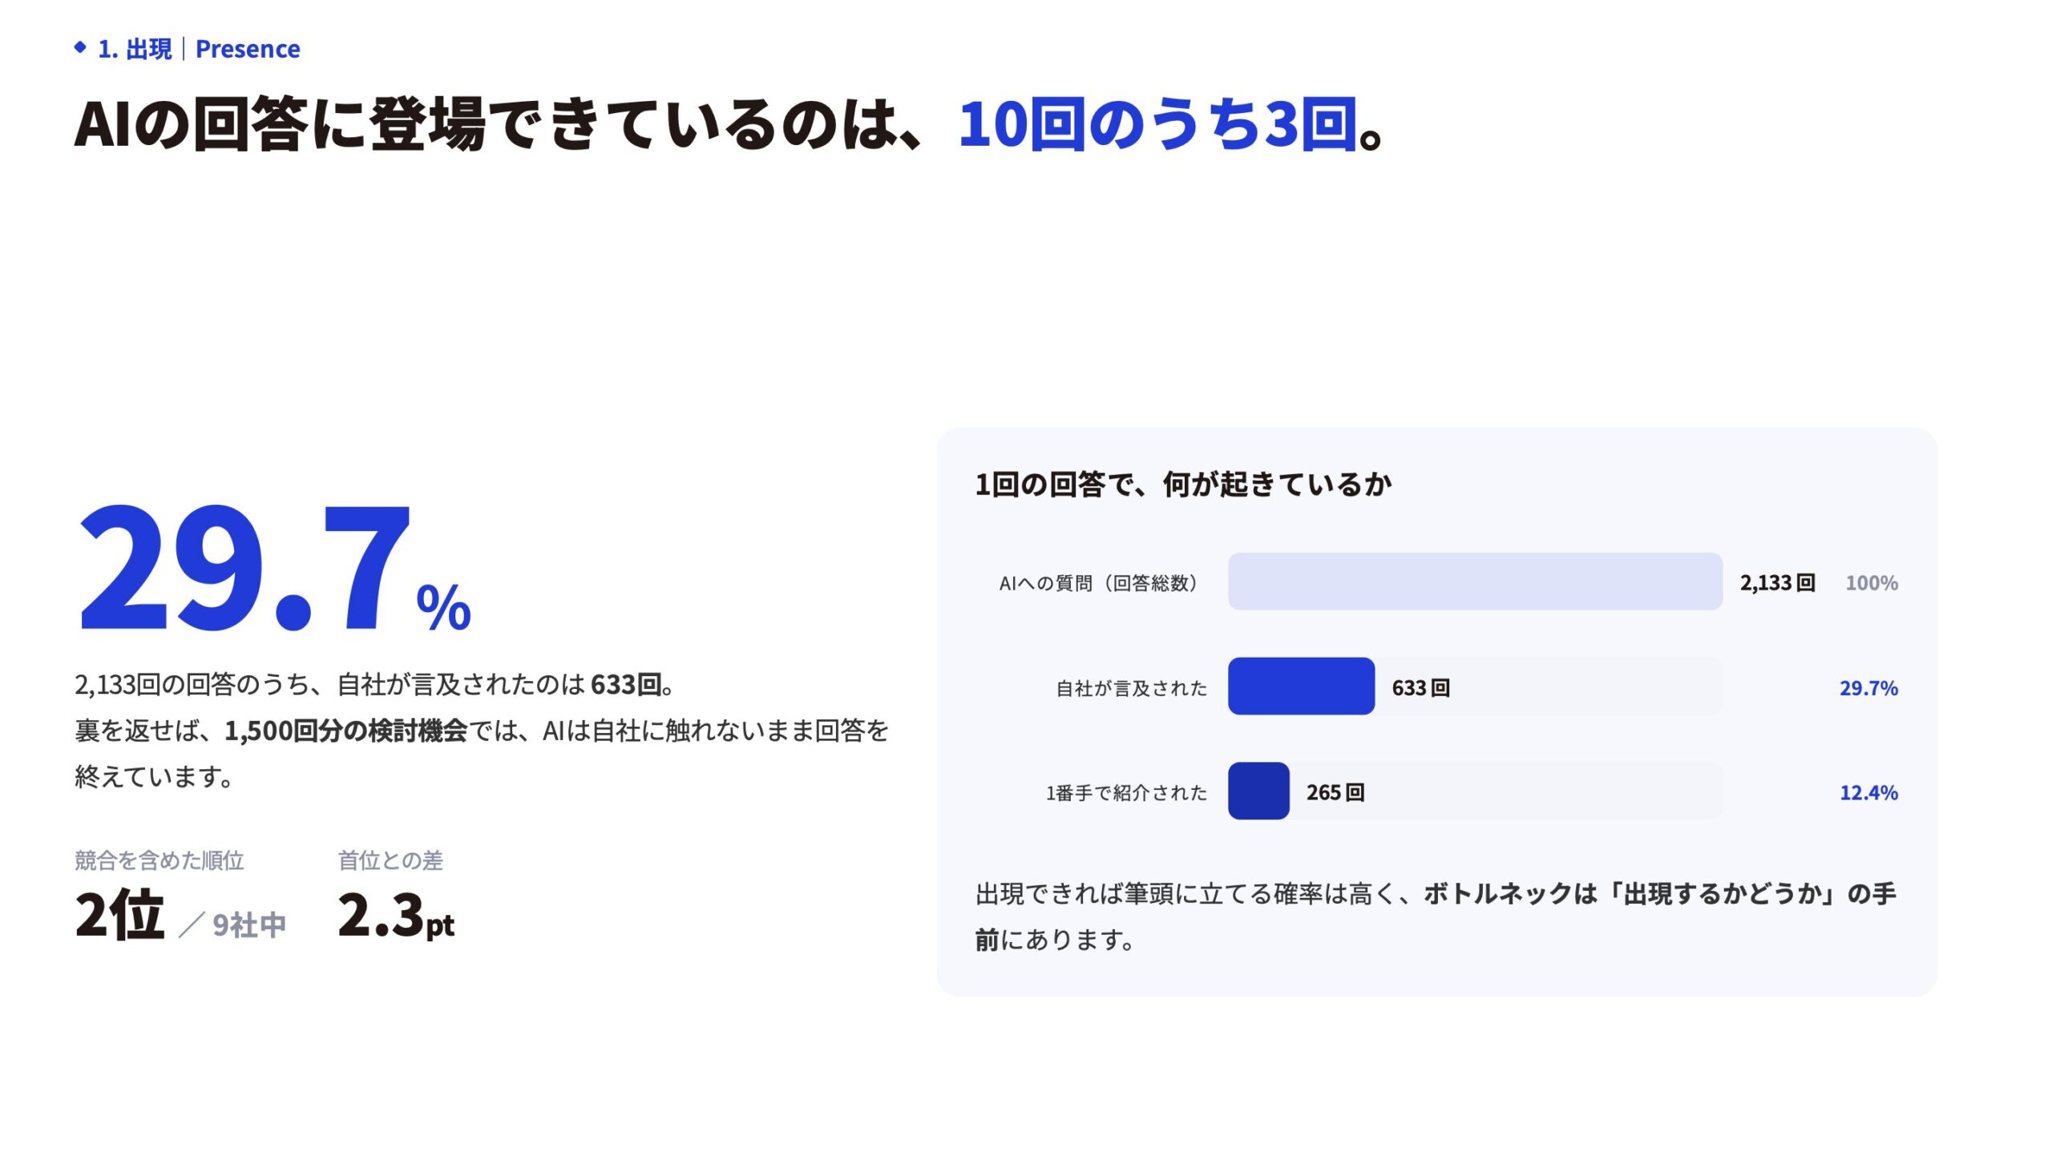Image resolution: width=2052 pixels, height=1156 pixels.
Task: Click the light 2,133回 total answers bar
Action: 1475,582
